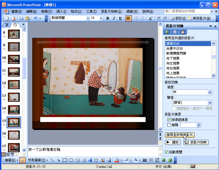
Task: Apply the fill color swatch
Action: point(117,160)
